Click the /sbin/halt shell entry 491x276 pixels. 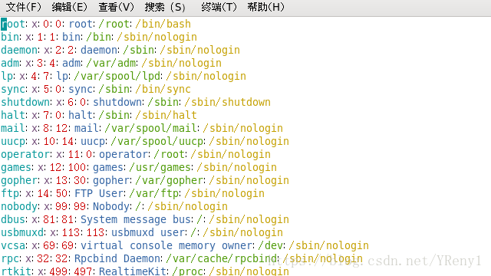coord(166,115)
